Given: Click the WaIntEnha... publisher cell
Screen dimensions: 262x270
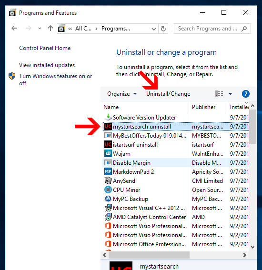Looking at the screenshot, I should pos(208,154).
